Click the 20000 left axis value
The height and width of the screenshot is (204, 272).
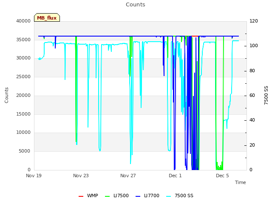click(x=23, y=95)
